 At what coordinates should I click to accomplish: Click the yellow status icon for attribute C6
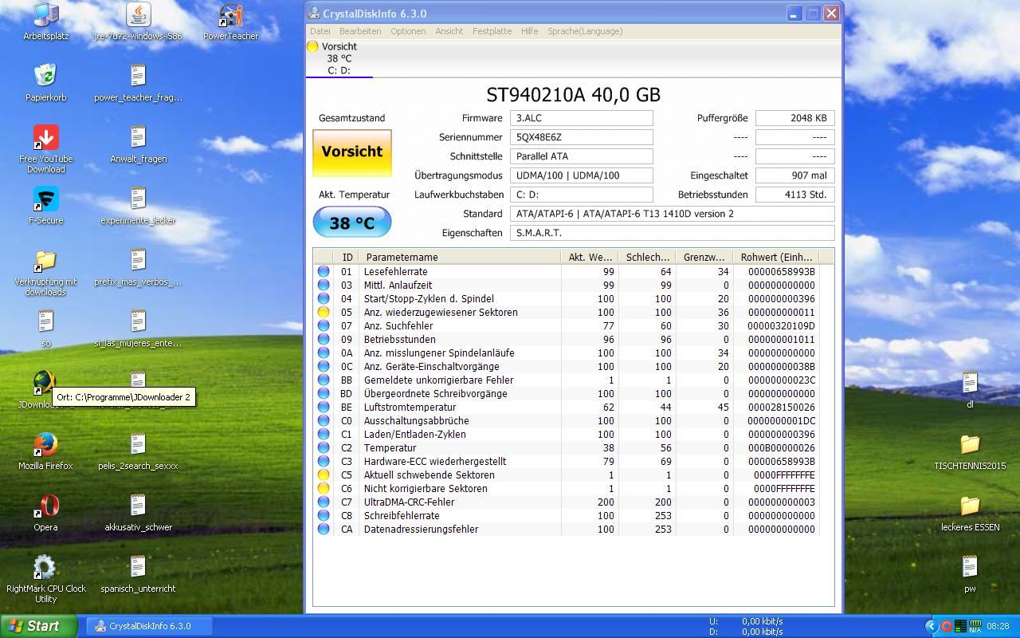click(324, 488)
